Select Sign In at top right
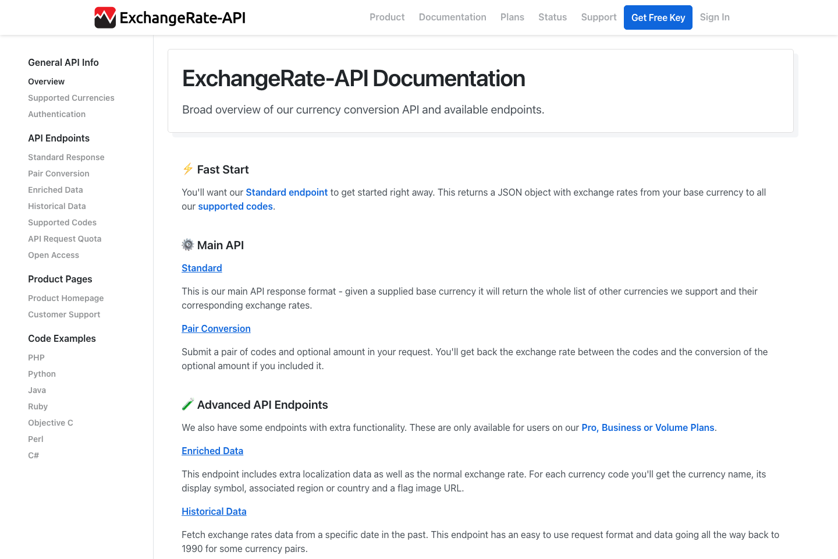 coord(715,17)
